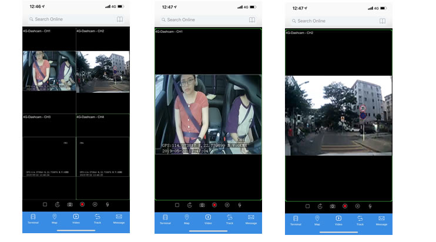Select the 4G-Dashcam CH1 cabin feed in the grid
Viewport: 436px width, 242px height.
click(49, 70)
